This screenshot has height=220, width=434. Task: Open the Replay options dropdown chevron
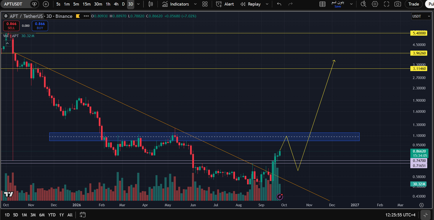(x=268, y=4)
